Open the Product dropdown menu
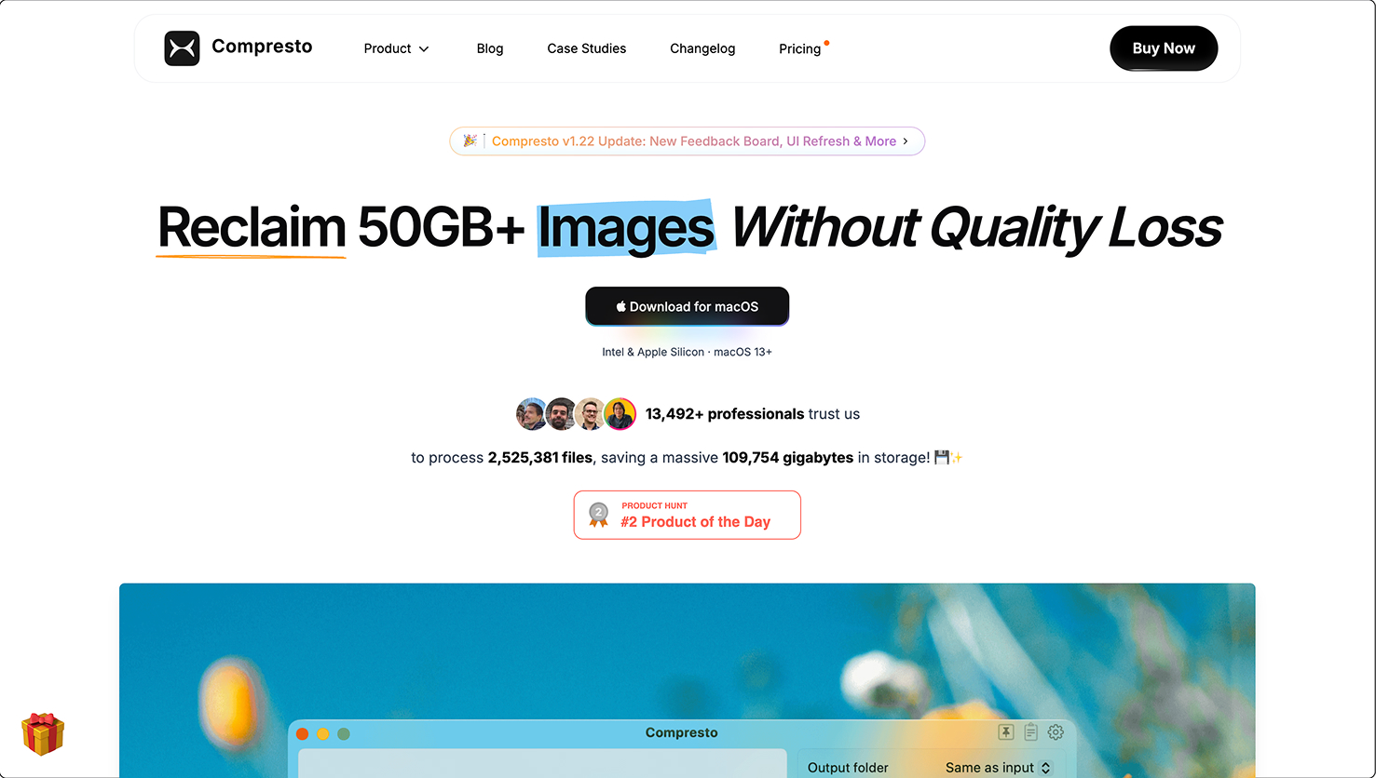 coord(396,48)
